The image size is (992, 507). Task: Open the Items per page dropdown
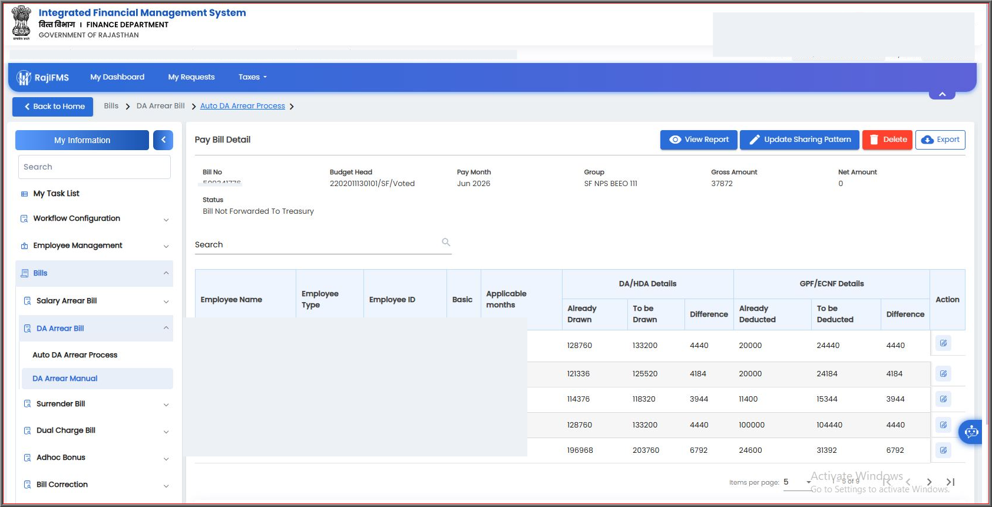(x=798, y=482)
